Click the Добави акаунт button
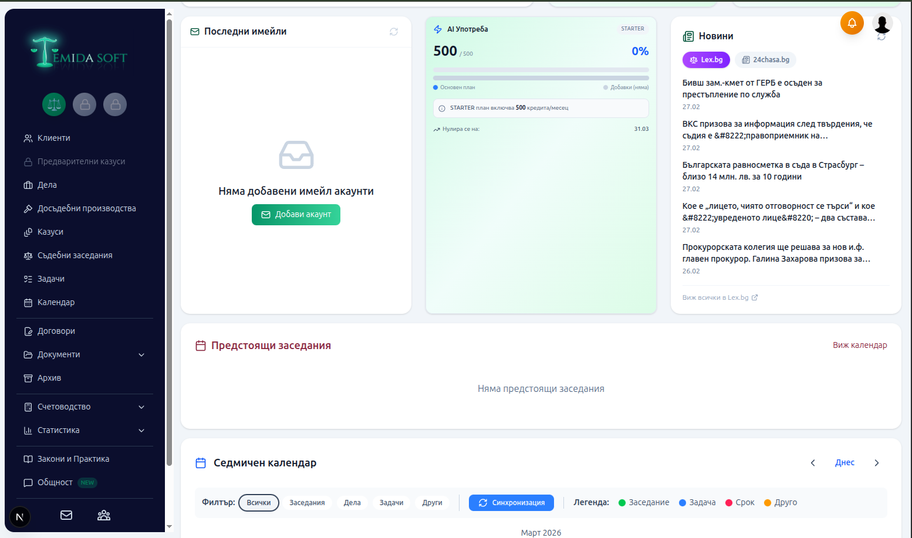The width and height of the screenshot is (912, 538). point(296,215)
